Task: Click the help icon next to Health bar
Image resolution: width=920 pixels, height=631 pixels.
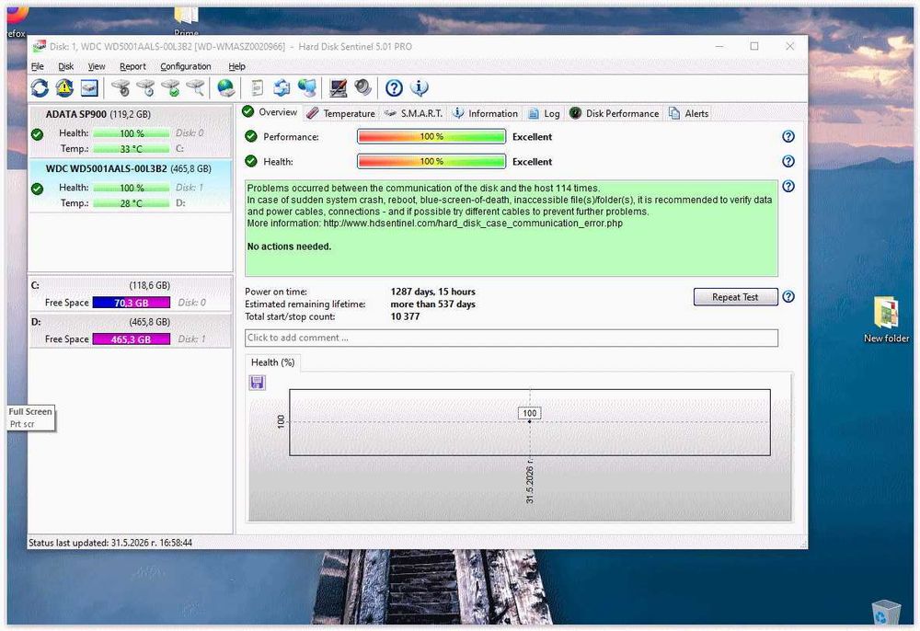Action: (x=788, y=161)
